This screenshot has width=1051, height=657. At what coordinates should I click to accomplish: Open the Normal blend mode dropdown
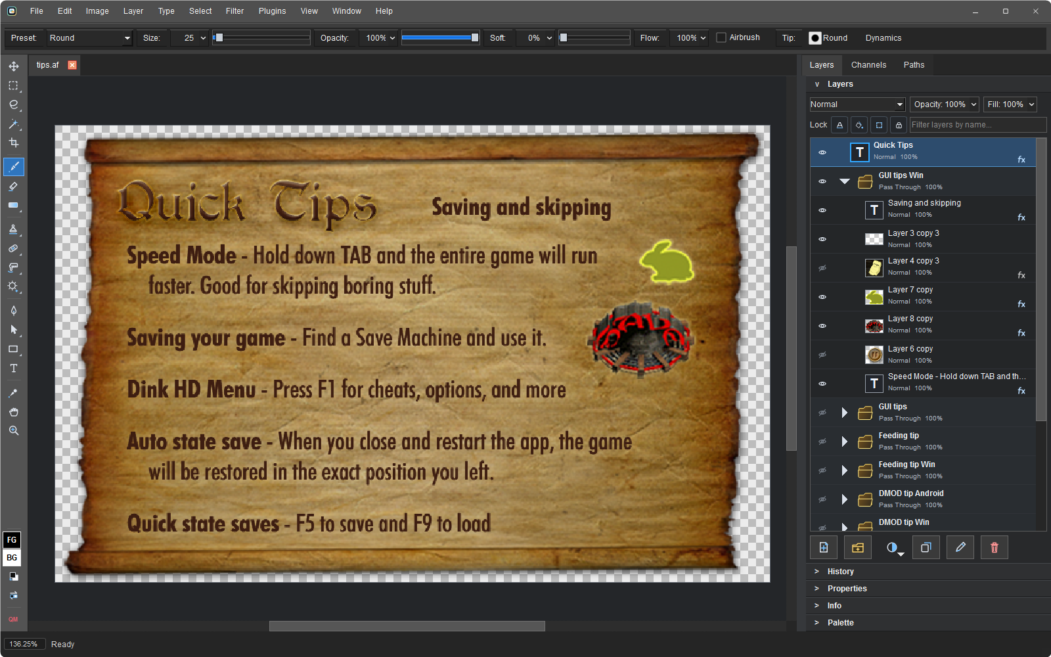(857, 104)
